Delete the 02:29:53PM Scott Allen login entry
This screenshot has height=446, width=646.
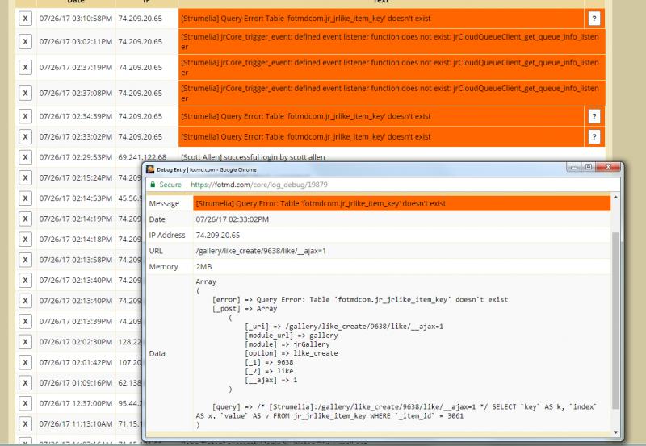(x=25, y=157)
